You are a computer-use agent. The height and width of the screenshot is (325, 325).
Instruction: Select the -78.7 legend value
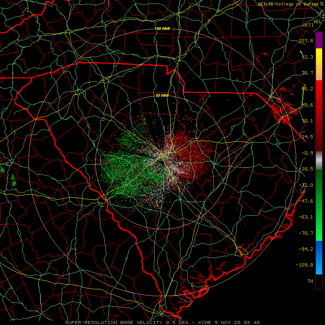(x=306, y=233)
